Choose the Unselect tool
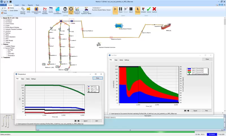The width and height of the screenshot is (226, 136). click(143, 10)
